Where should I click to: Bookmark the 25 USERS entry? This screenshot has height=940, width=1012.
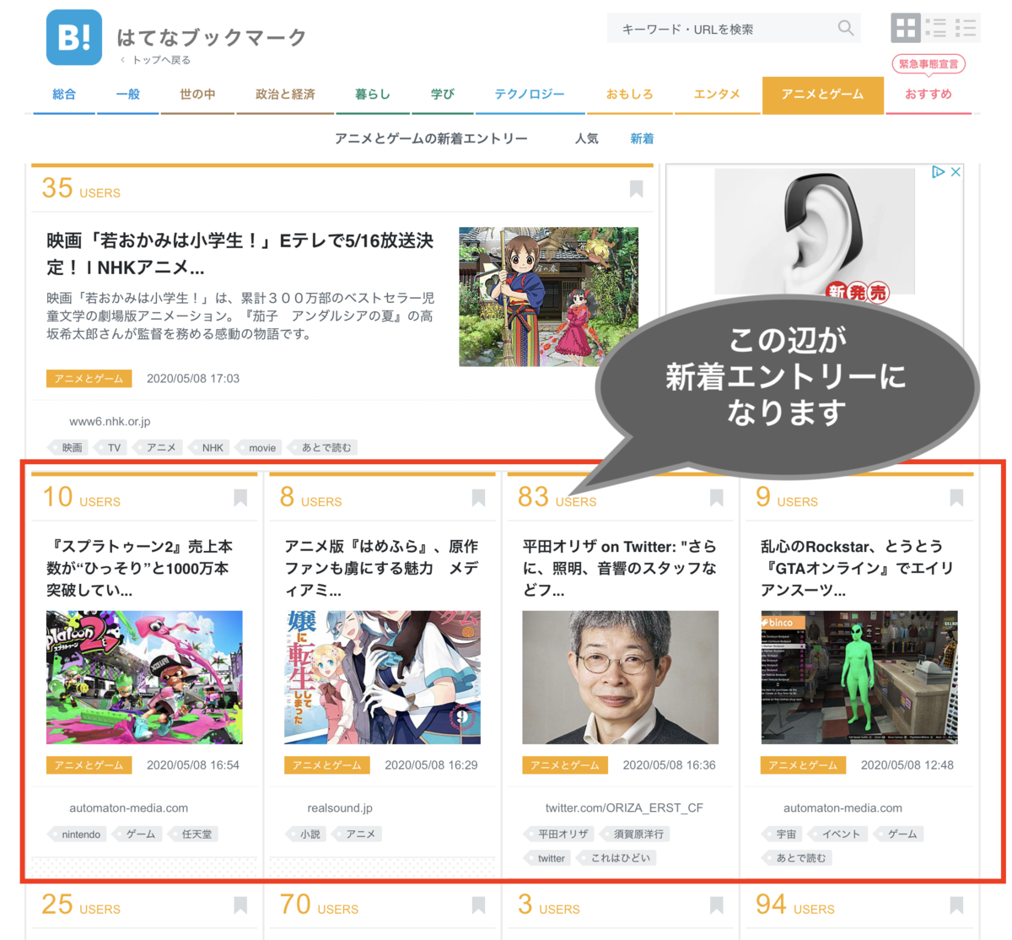pyautogui.click(x=240, y=905)
